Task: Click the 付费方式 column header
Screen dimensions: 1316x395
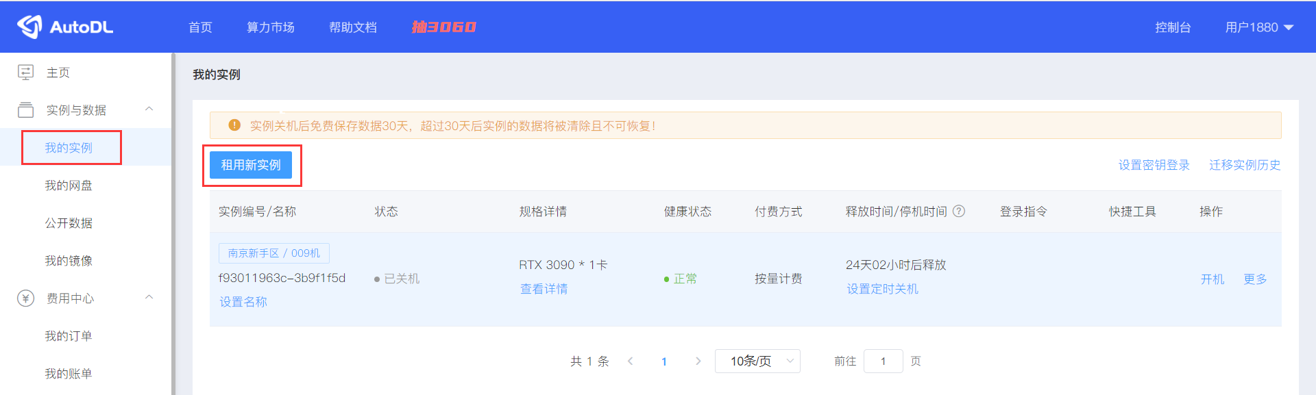Action: tap(779, 212)
